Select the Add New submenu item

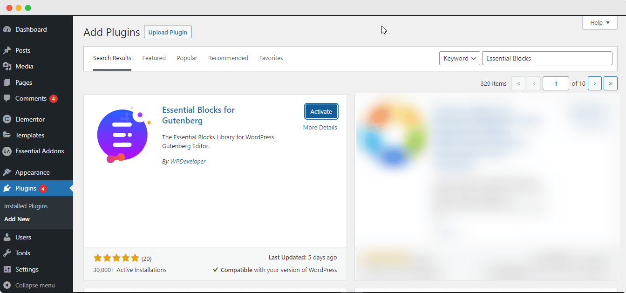(17, 219)
